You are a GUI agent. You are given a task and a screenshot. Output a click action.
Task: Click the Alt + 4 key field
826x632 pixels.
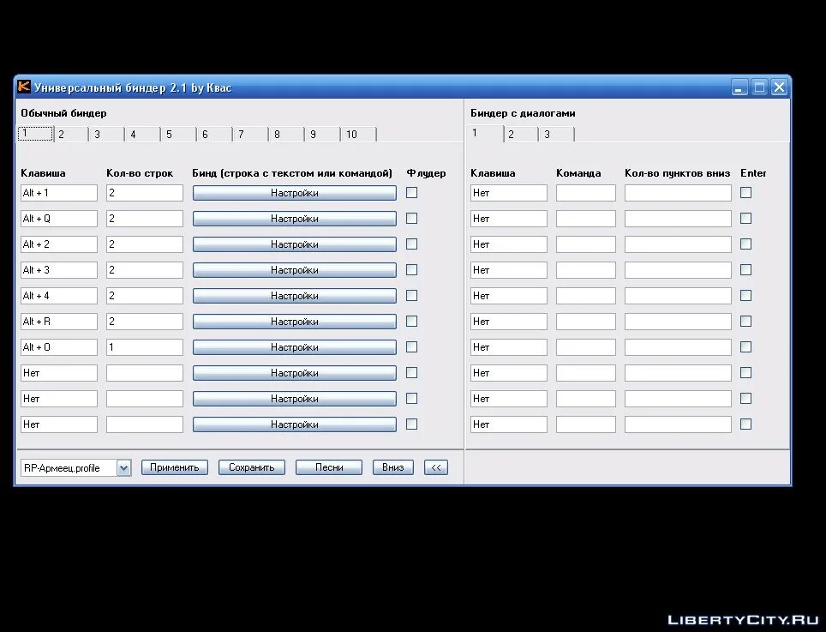click(59, 296)
